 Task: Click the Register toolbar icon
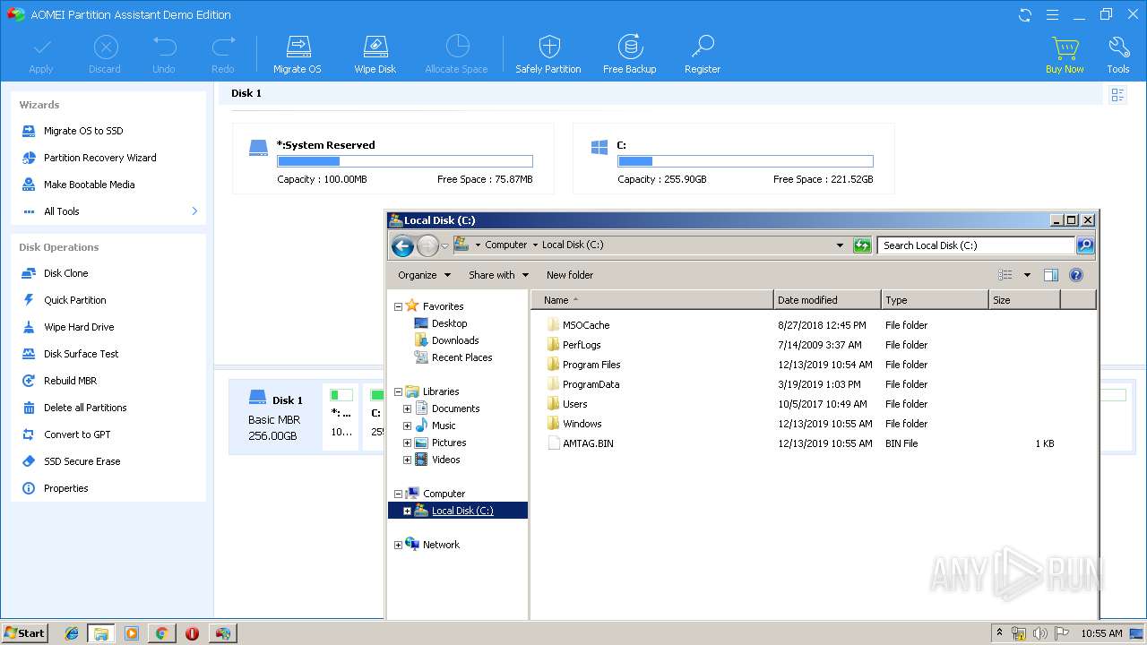[x=703, y=54]
